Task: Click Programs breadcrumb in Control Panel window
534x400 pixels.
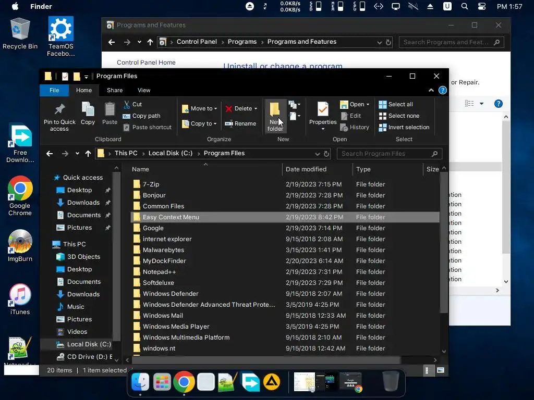Action: click(242, 42)
